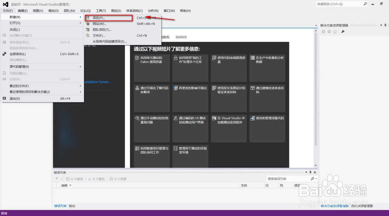
Task: Click the Solution Explorer forward arrow icon
Action: pos(329,32)
